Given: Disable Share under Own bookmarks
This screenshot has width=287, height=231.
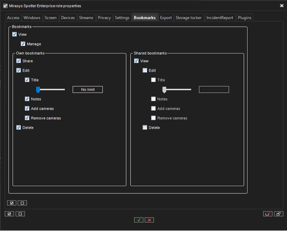Looking at the screenshot, I should pos(19,61).
